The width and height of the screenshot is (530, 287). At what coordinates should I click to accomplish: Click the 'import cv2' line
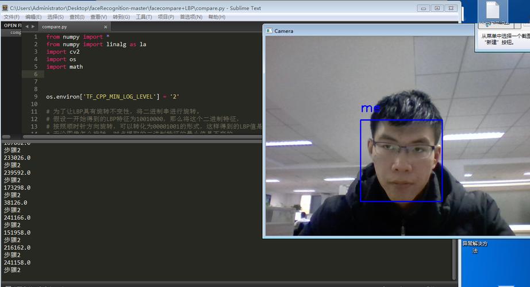pyautogui.click(x=63, y=52)
